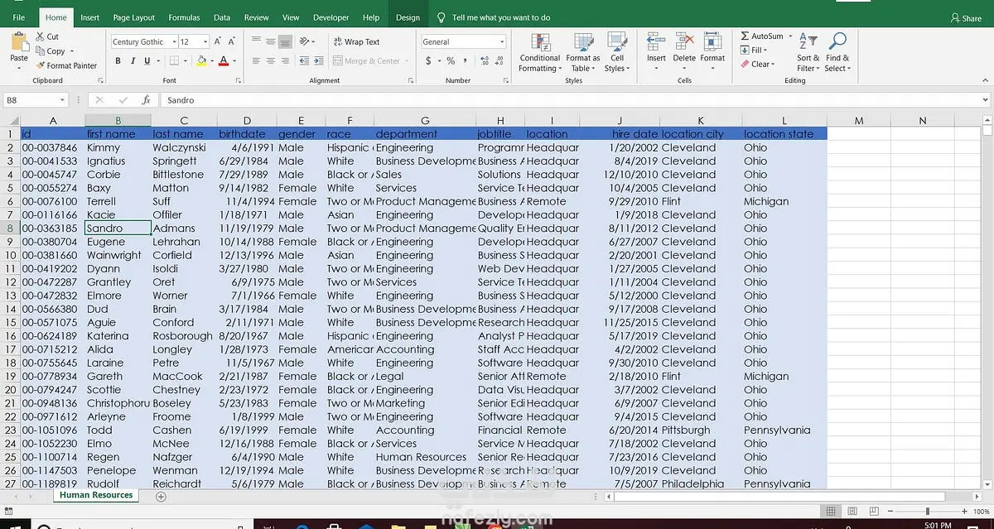Open the Century Gothic font name dropdown
Image resolution: width=994 pixels, height=529 pixels.
175,41
